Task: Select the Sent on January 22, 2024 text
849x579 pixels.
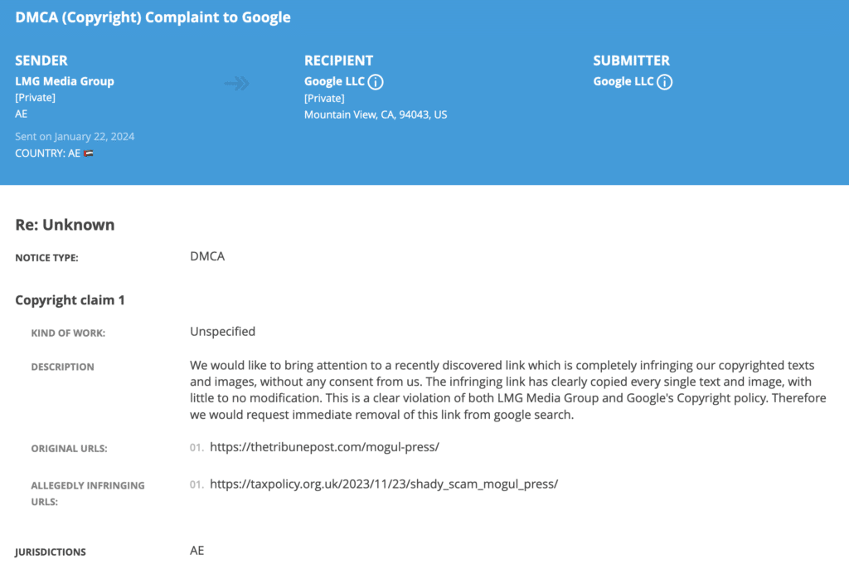Action: coord(75,137)
